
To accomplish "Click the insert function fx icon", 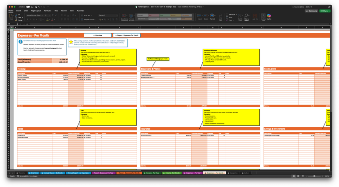I will [27, 24].
